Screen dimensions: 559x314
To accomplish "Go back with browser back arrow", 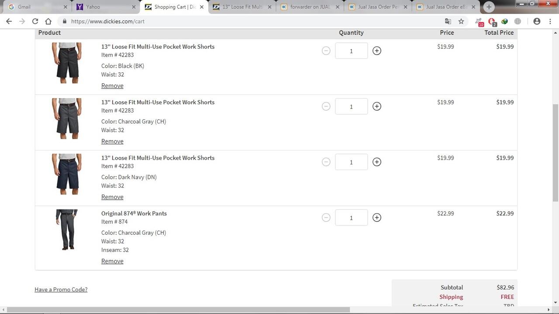I will pos(9,21).
